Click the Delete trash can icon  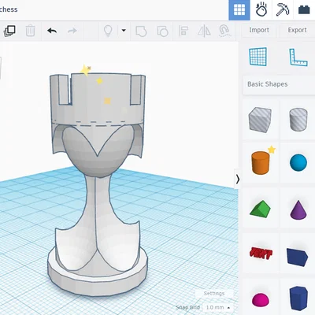coord(31,31)
